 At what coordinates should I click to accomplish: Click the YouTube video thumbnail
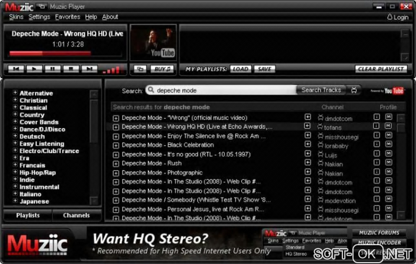coord(153,43)
